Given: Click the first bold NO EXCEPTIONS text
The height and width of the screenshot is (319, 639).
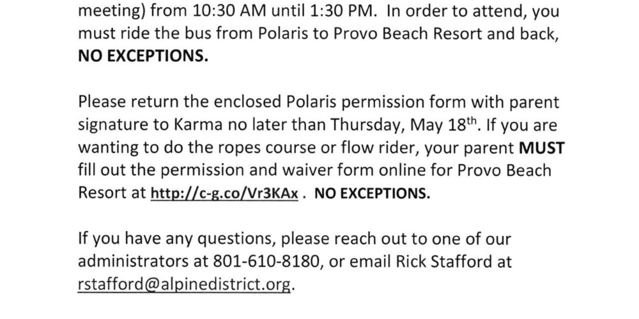Looking at the screenshot, I should pos(143,56).
